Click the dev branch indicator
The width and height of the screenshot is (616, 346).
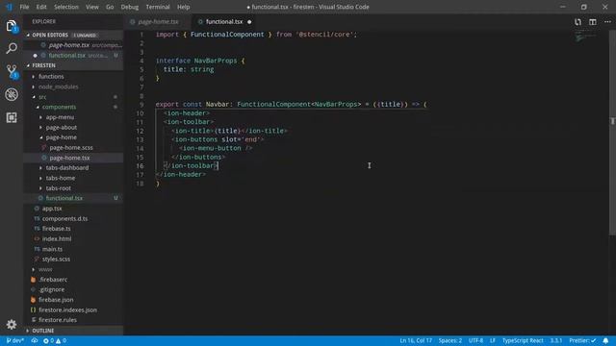(x=15, y=340)
